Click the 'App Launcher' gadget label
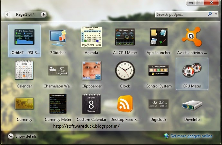The image size is (222, 145). pyautogui.click(x=159, y=53)
